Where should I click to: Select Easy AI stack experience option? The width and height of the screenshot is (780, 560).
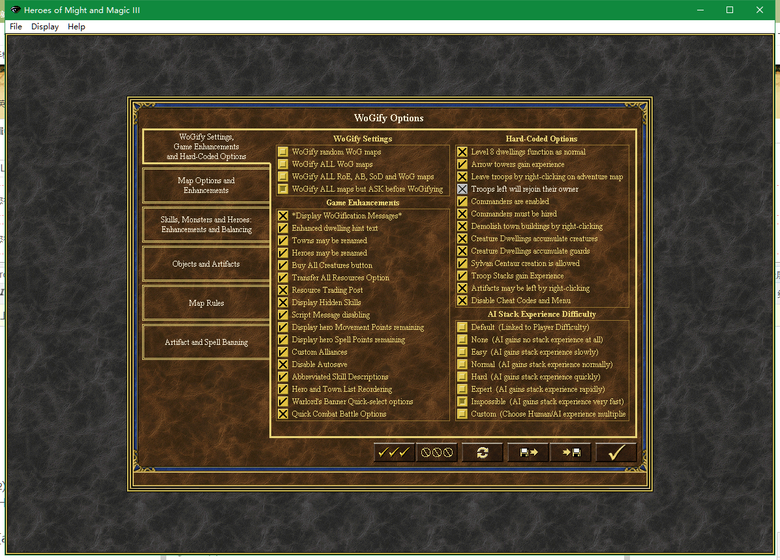462,351
